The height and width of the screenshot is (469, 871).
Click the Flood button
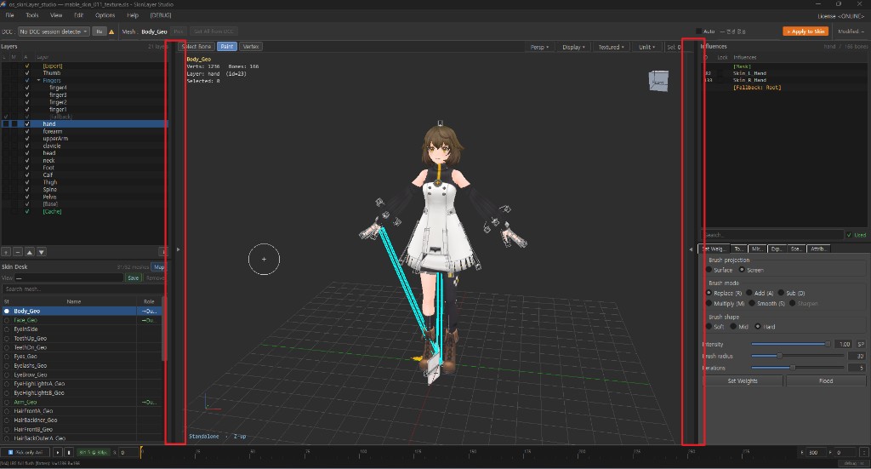pyautogui.click(x=825, y=381)
